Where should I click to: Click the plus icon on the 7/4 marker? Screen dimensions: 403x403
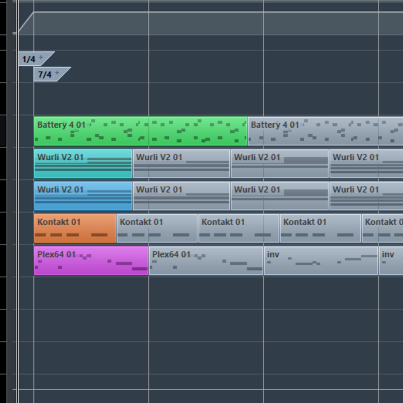pos(57,73)
